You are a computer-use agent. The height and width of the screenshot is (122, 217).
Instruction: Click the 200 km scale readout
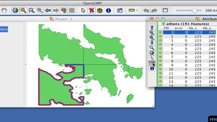(211, 11)
